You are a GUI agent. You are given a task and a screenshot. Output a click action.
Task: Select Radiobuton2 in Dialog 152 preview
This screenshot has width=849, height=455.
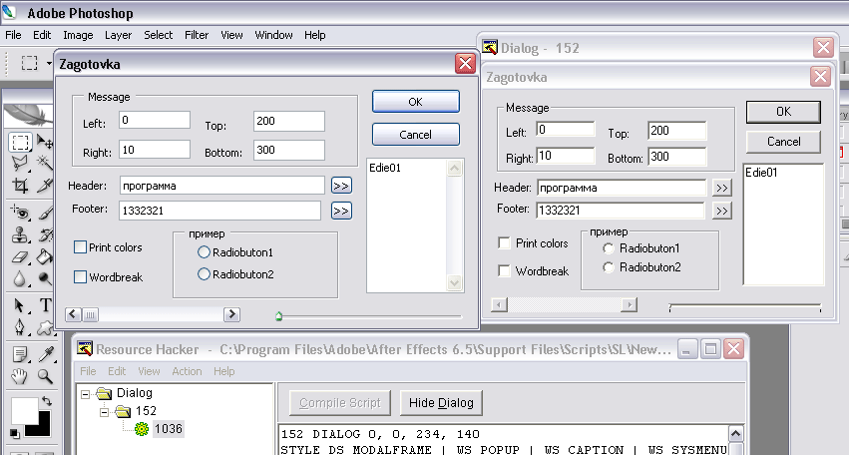point(609,267)
